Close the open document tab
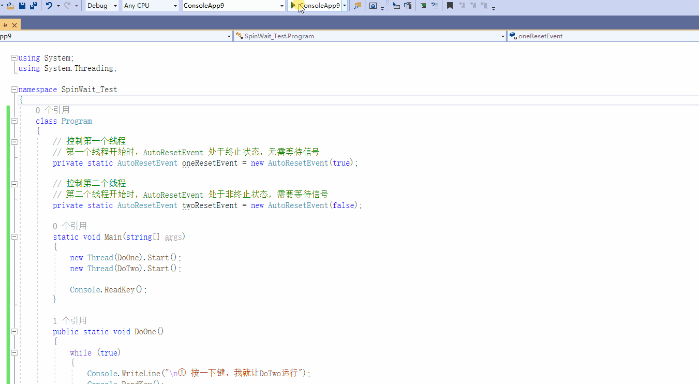Image resolution: width=699 pixels, height=384 pixels. tap(14, 25)
